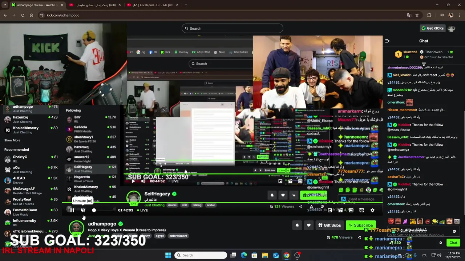Open the user profile avatar menu
Image resolution: width=465 pixels, height=261 pixels.
click(x=452, y=28)
